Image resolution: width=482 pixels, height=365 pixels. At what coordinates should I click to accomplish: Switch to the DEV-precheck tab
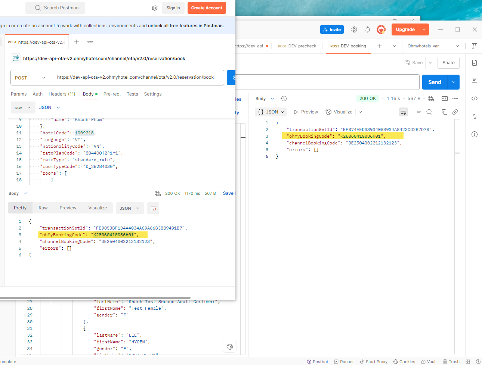(x=297, y=46)
